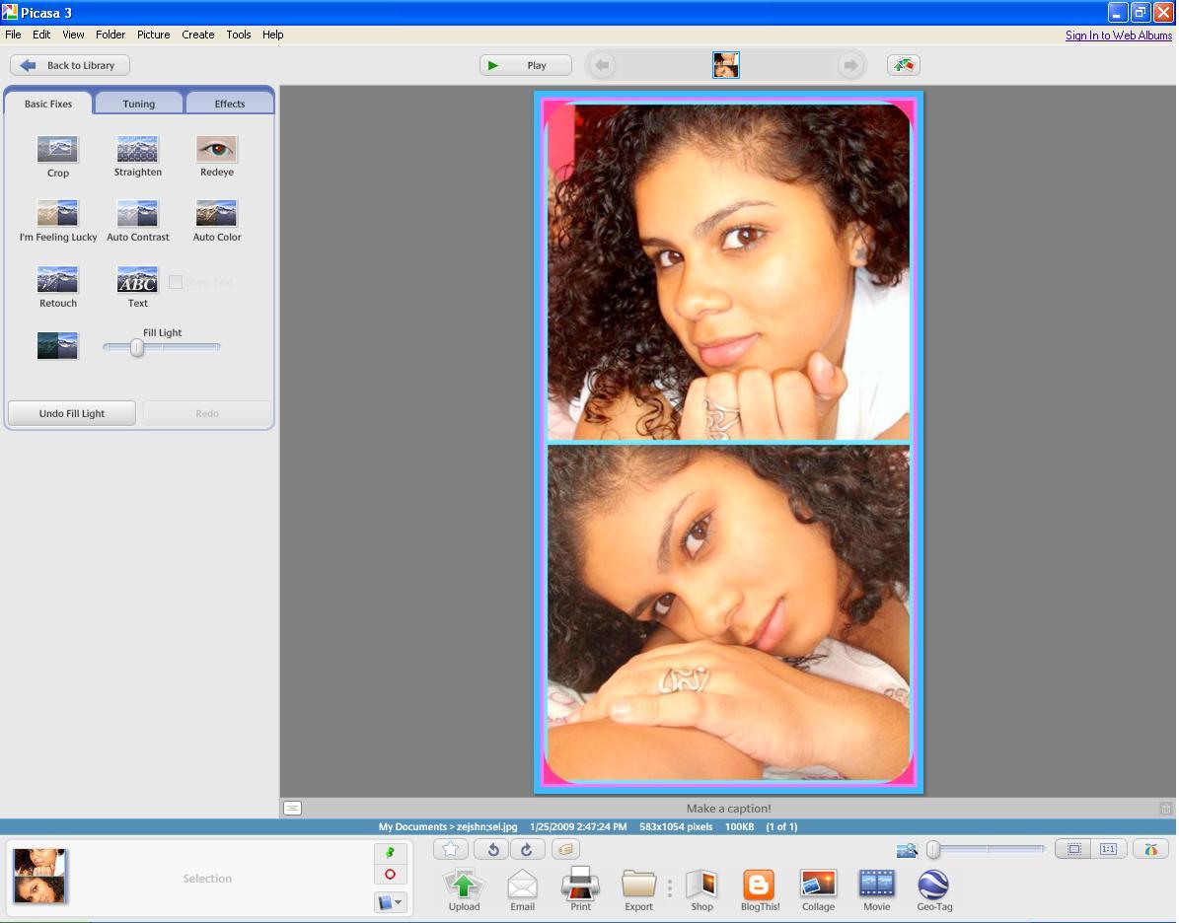Image resolution: width=1179 pixels, height=923 pixels.
Task: Clear selection with red circle button
Action: tap(391, 874)
